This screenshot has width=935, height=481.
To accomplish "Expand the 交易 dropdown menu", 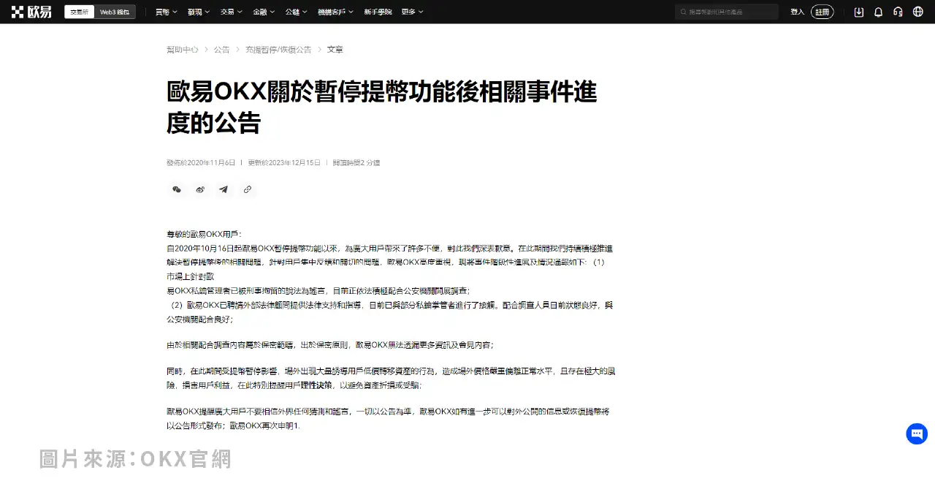I will coord(231,12).
